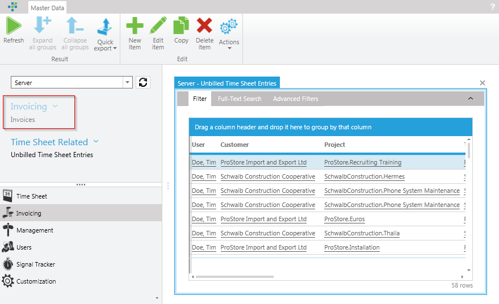Viewport: 499px width, 304px height.
Task: Open the Signal Tracker module
Action: [x=81, y=264]
